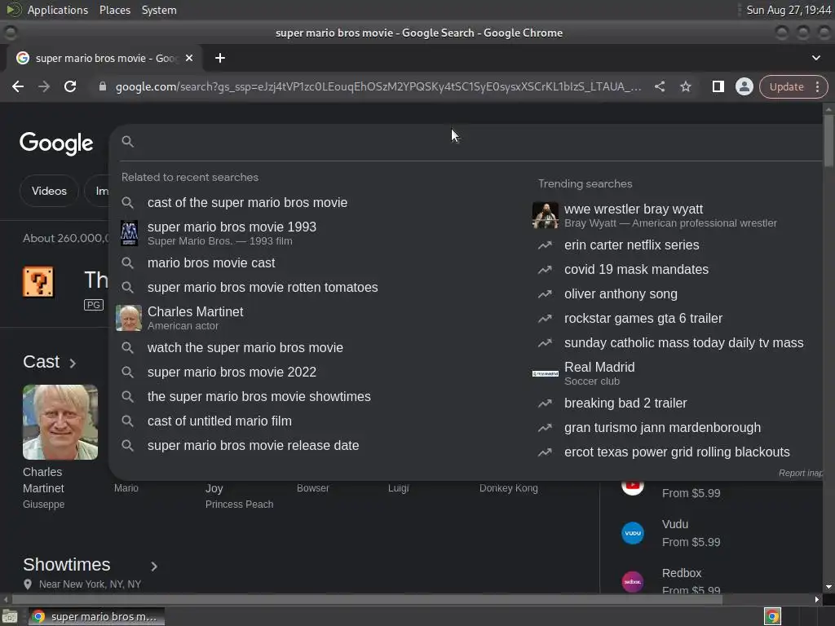Choose suggestion cast of untitled mario film
Screen dimensions: 835x626
tap(219, 421)
